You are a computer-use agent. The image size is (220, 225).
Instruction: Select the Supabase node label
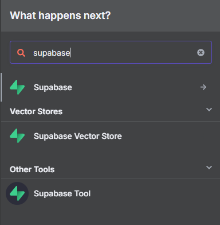53,87
